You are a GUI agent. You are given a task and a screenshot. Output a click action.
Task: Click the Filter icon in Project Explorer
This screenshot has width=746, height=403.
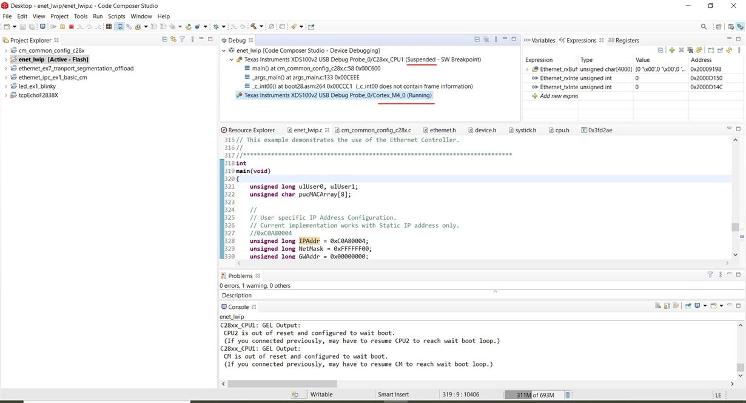(x=182, y=40)
